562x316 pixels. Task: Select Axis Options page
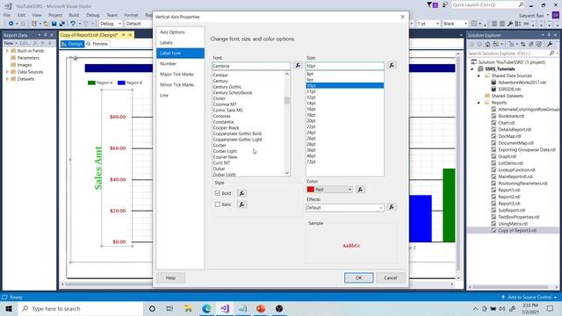180,32
